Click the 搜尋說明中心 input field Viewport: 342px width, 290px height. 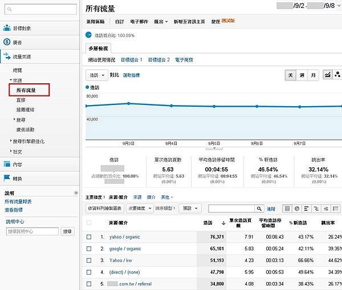click(32, 231)
